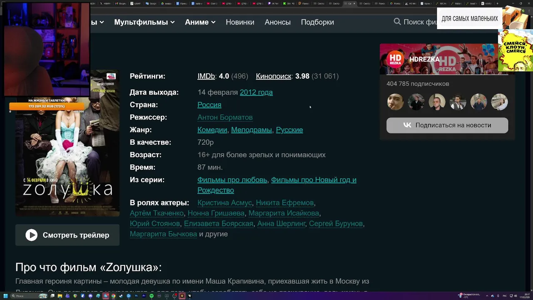Image resolution: width=533 pixels, height=300 pixels.
Task: Show hidden system tray icons
Action: [487, 296]
